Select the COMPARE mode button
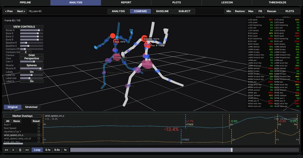Viewport: 303px width, 158px height. (x=140, y=11)
